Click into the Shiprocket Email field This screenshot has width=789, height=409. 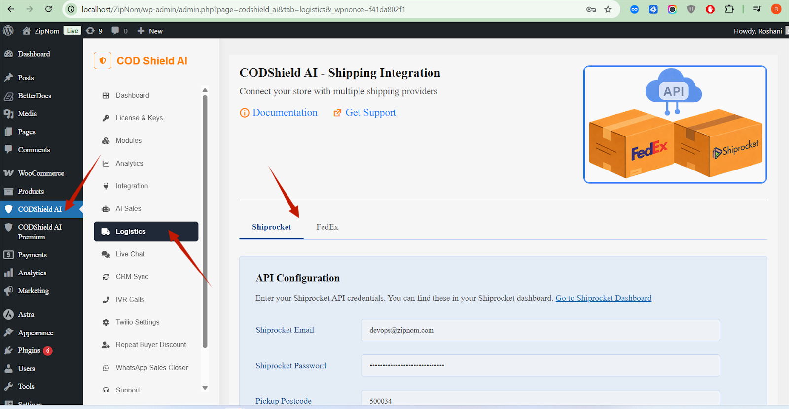tap(540, 330)
